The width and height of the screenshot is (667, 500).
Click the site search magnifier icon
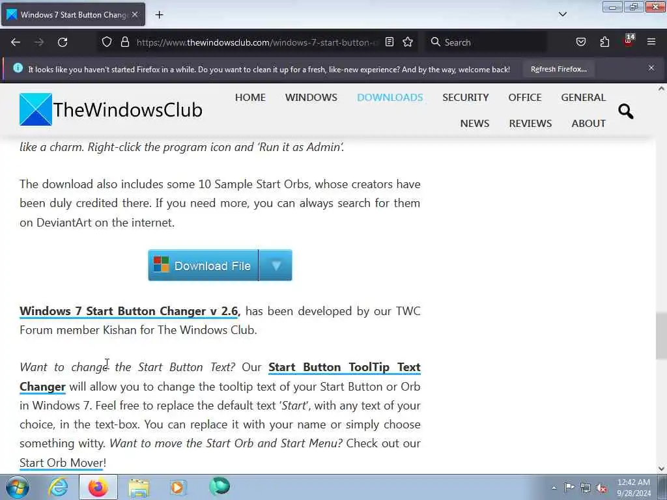pyautogui.click(x=626, y=111)
